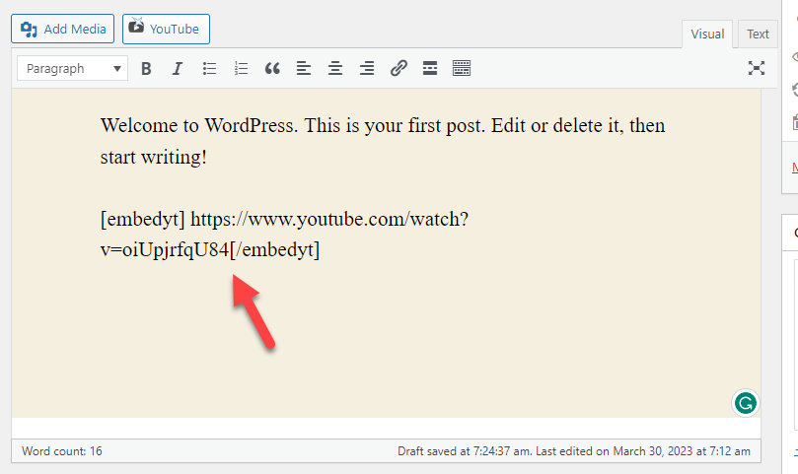Click the Welcome to WordPress paragraph
Image resolution: width=798 pixels, height=474 pixels.
click(383, 141)
